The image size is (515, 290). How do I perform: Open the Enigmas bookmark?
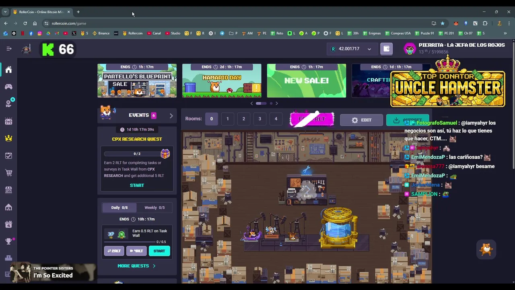click(371, 33)
